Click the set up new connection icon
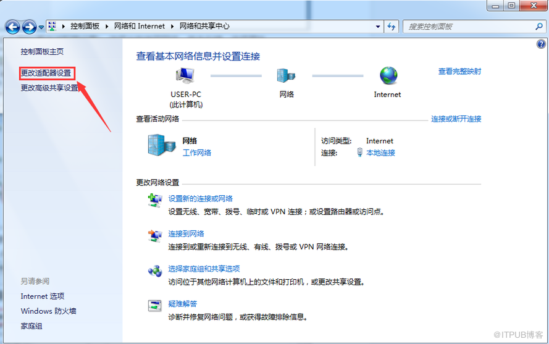This screenshot has height=344, width=549. click(x=154, y=199)
